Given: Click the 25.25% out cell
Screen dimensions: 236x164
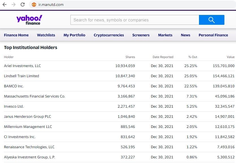Looking at the screenshot, I should click(x=191, y=66).
